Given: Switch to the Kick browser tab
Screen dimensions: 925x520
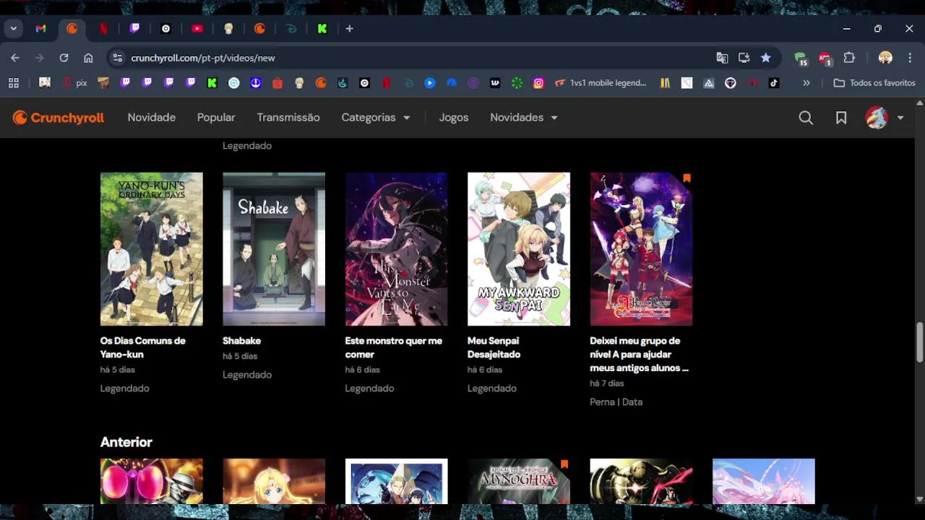Looking at the screenshot, I should click(322, 29).
